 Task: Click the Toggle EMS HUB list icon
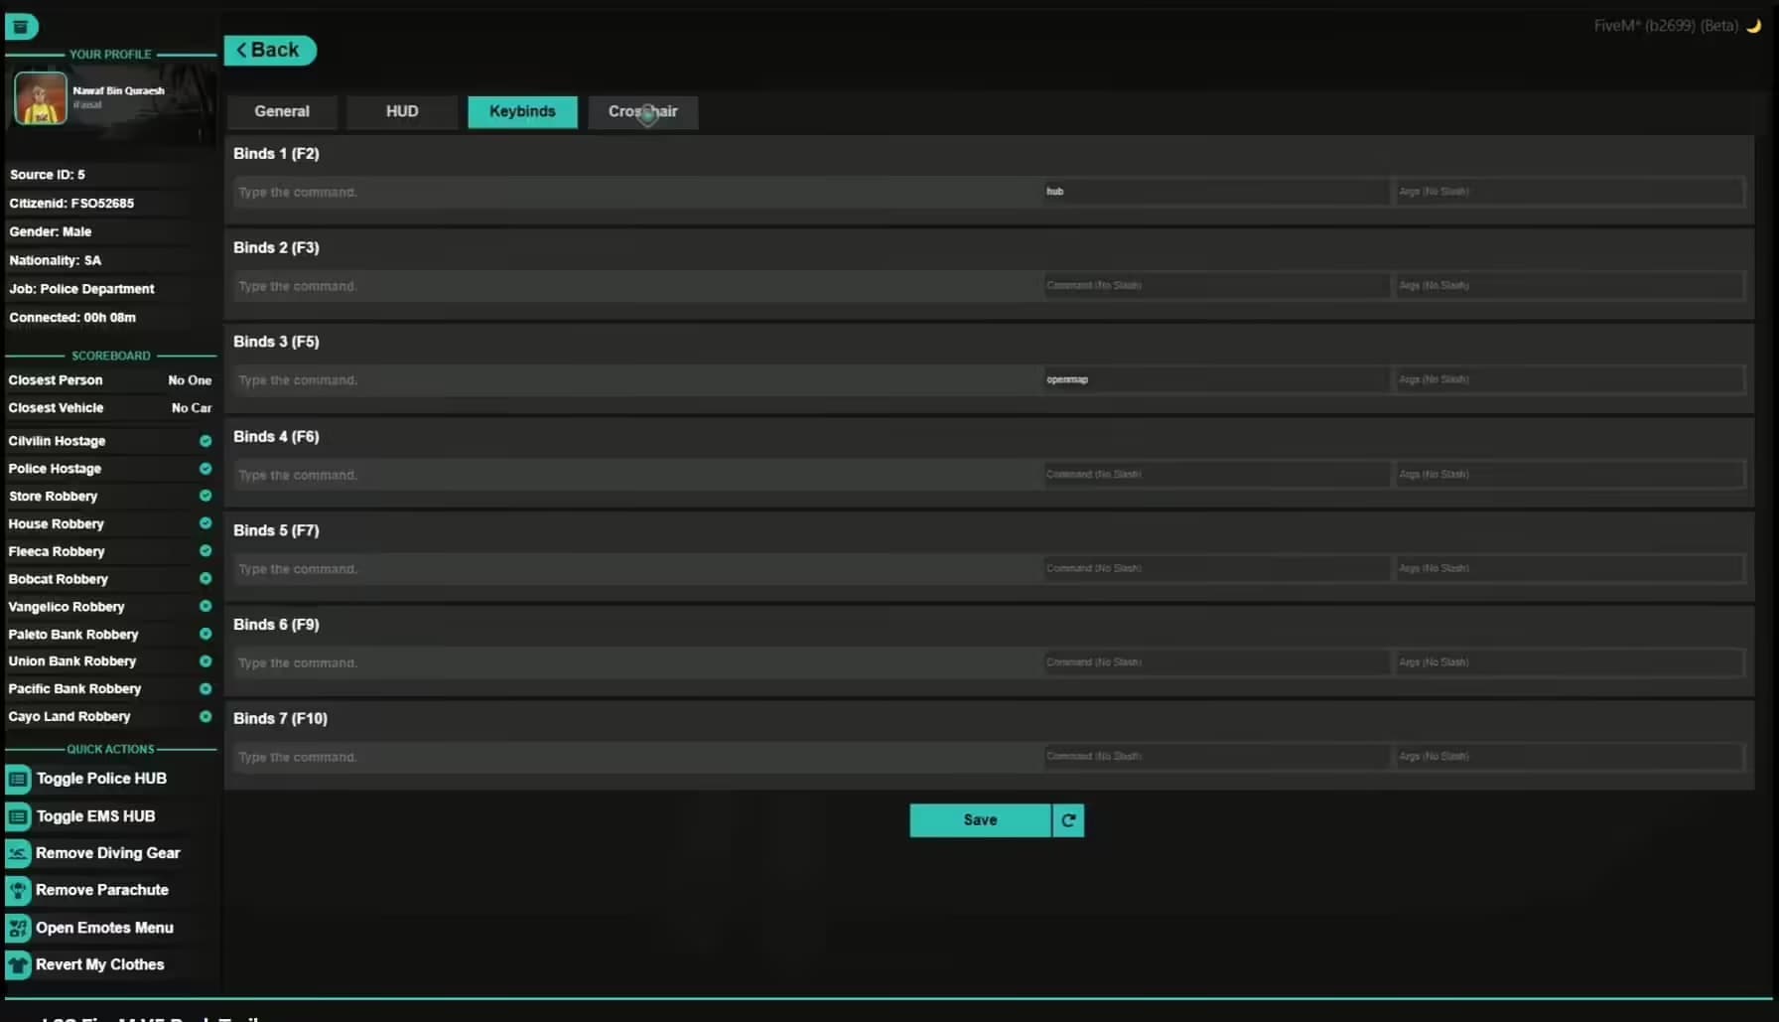pyautogui.click(x=18, y=815)
